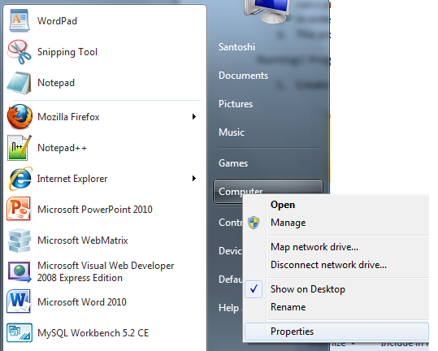
Task: Choose Manage from context menu
Action: [288, 223]
